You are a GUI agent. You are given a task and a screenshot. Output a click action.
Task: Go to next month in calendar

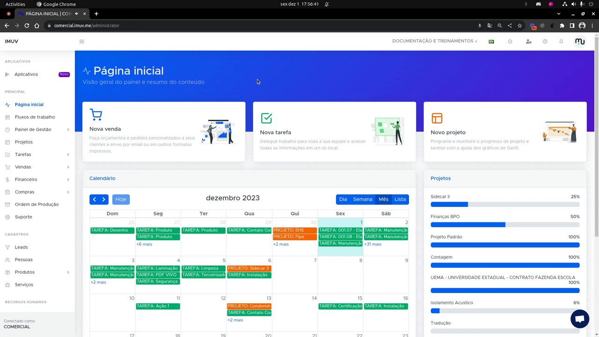click(x=104, y=199)
